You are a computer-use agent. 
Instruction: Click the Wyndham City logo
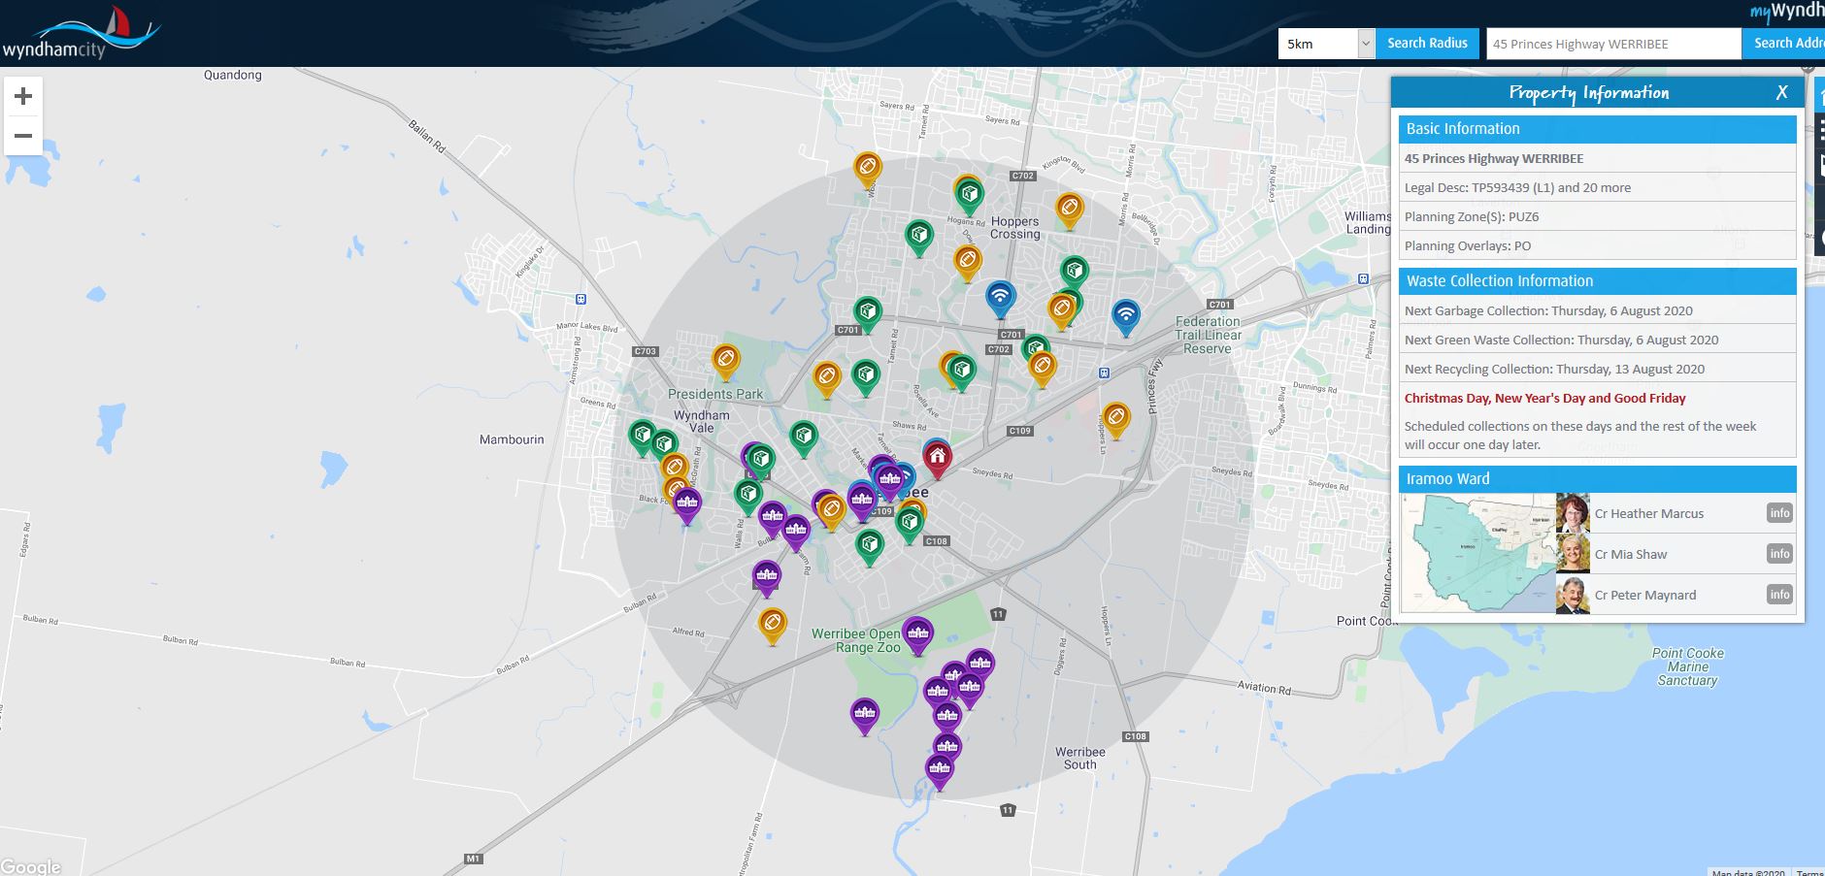click(82, 33)
